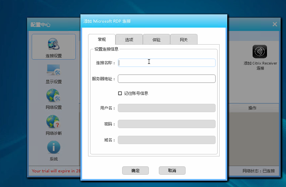Switch to the 选项 tab
This screenshot has width=286, height=187.
point(129,40)
